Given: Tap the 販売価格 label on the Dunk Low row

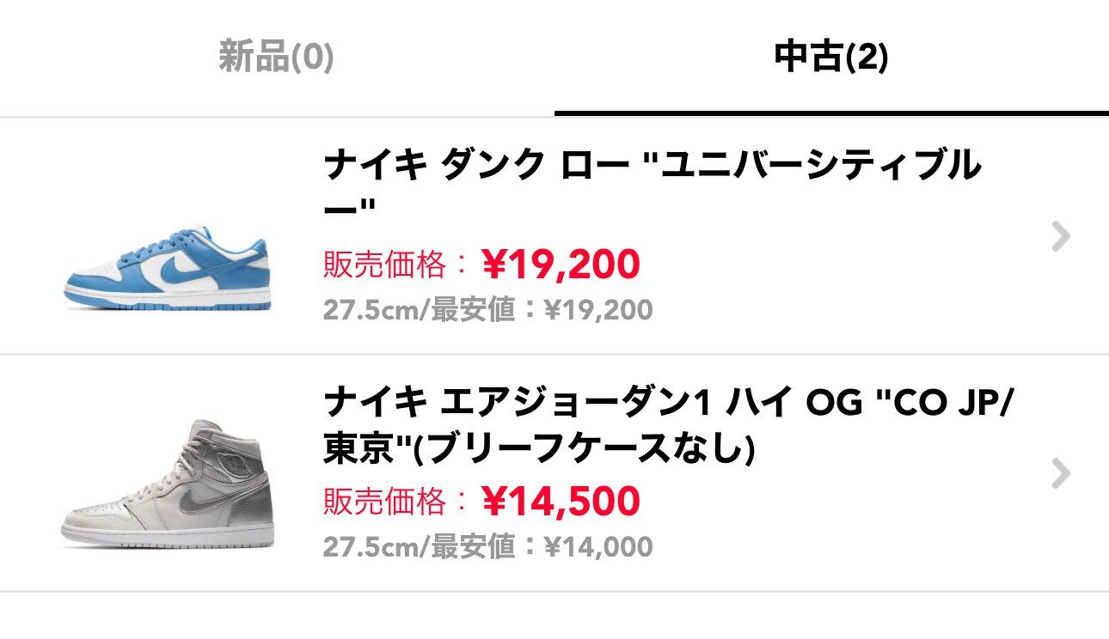Looking at the screenshot, I should (383, 265).
